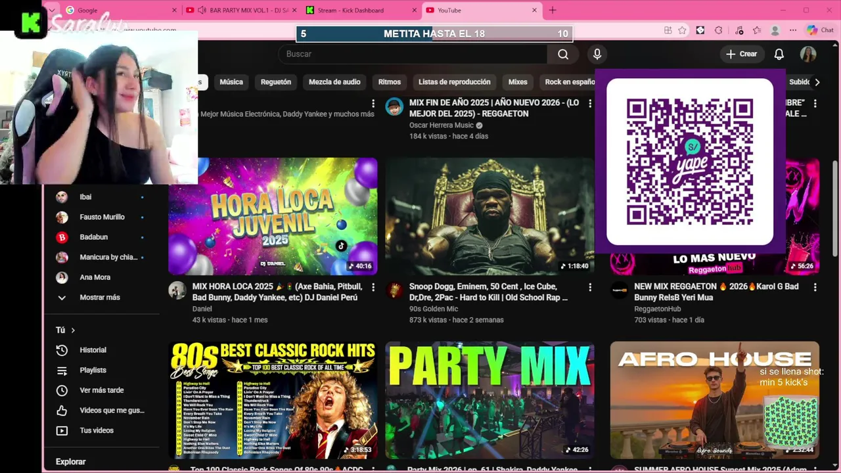Open the browser extensions puzzle icon
The image size is (841, 473).
coord(718,30)
